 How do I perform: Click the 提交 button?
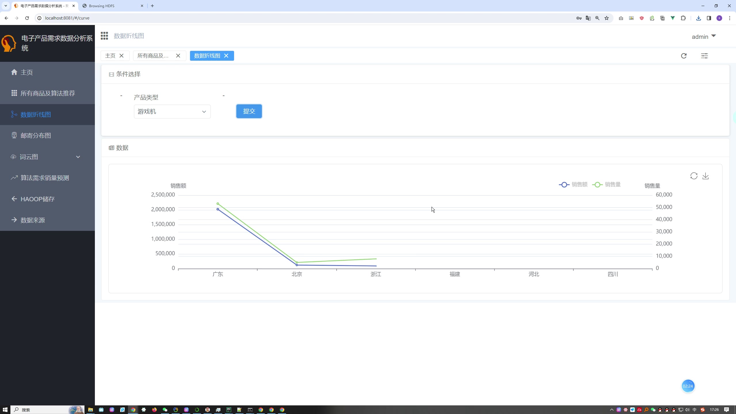click(x=249, y=111)
